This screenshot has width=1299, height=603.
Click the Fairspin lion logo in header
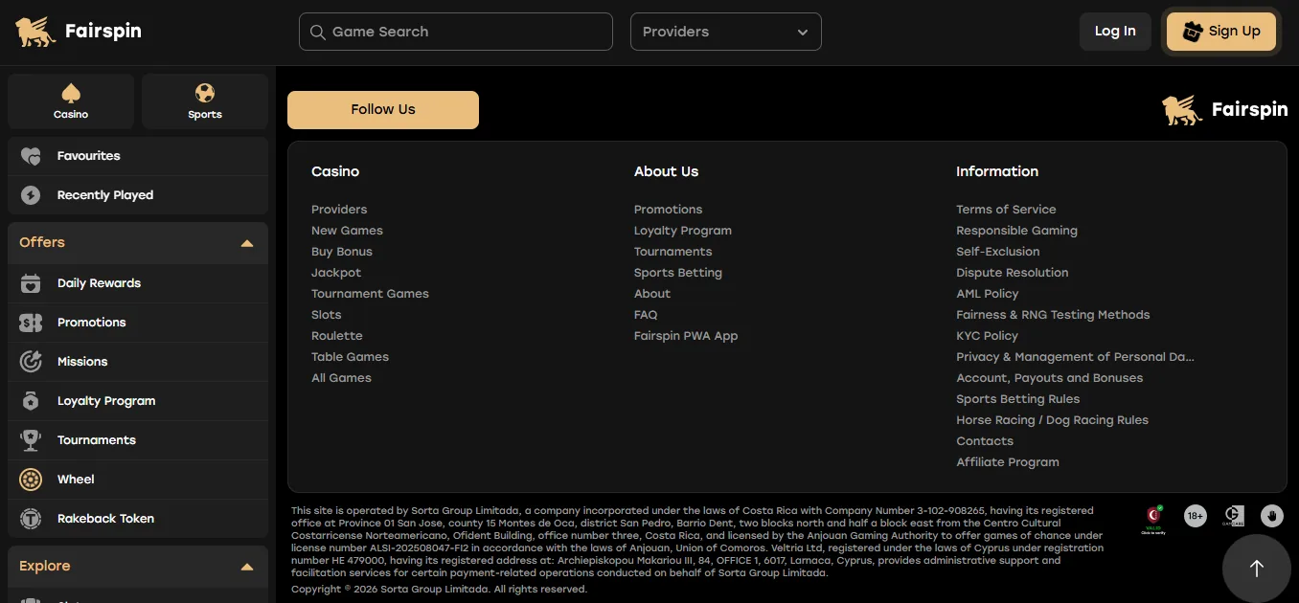tap(36, 32)
